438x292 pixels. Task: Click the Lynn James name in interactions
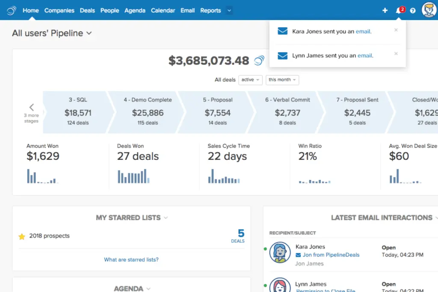coord(311,284)
